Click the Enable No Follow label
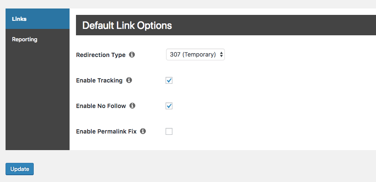 click(x=101, y=106)
